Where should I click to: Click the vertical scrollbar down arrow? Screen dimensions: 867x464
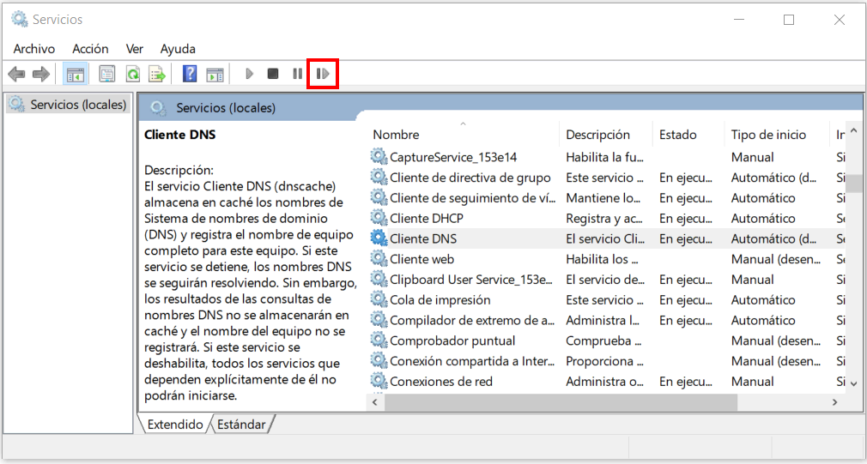click(853, 383)
